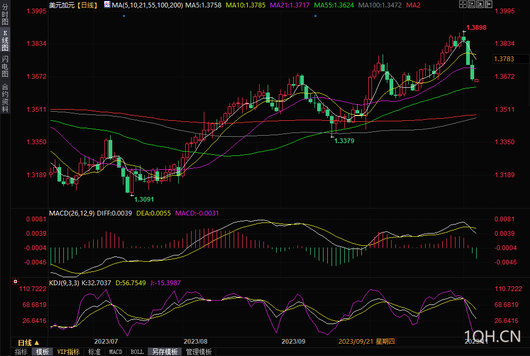
Task: Click the 另存模板 button
Action: pos(164,352)
